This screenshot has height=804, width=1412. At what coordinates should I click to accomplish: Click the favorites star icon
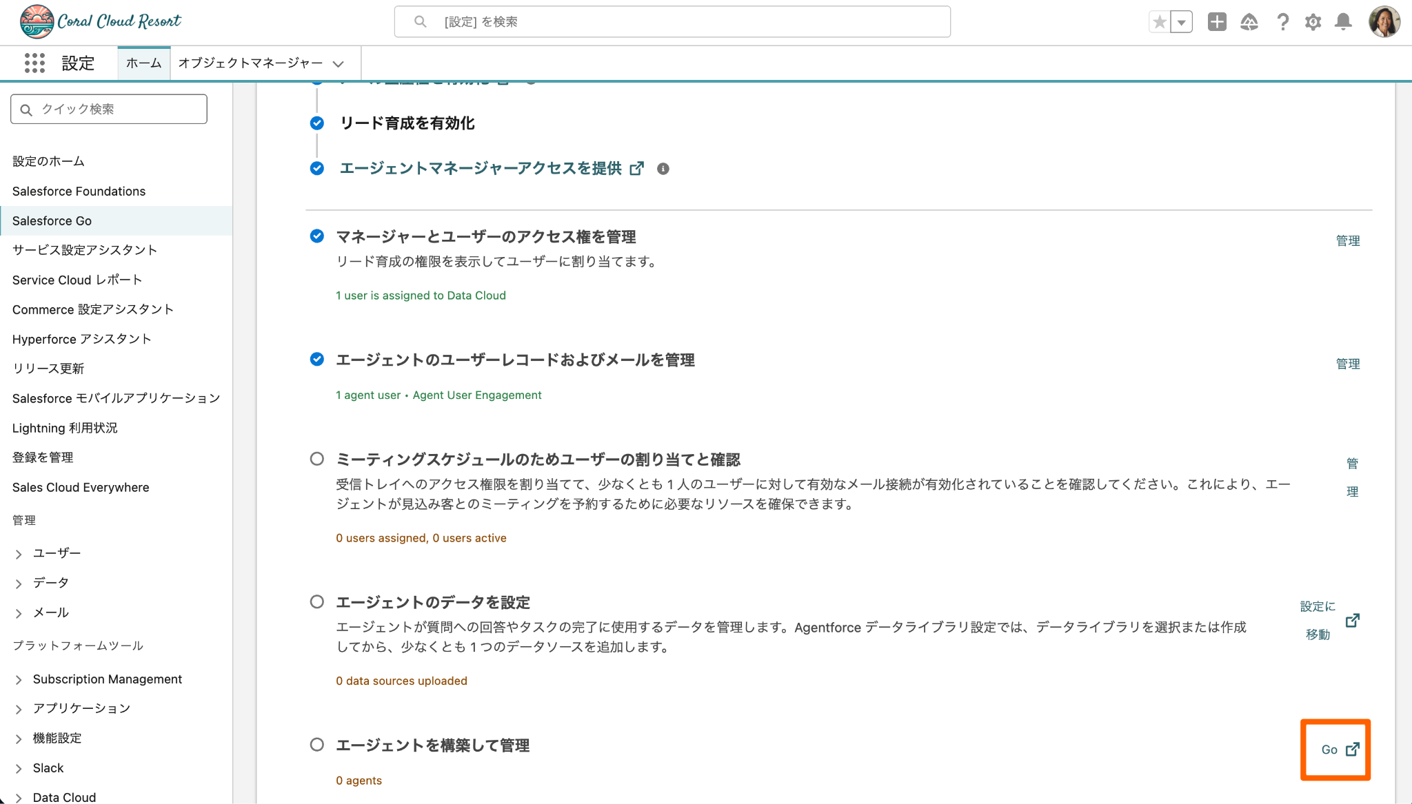(x=1160, y=22)
